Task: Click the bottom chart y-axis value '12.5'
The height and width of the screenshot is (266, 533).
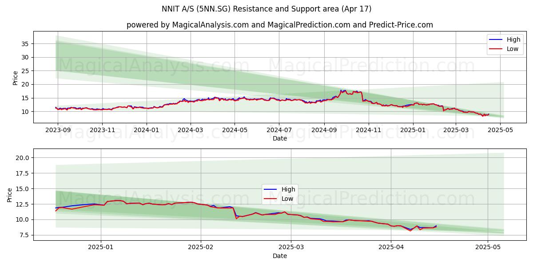Action: pyautogui.click(x=23, y=204)
